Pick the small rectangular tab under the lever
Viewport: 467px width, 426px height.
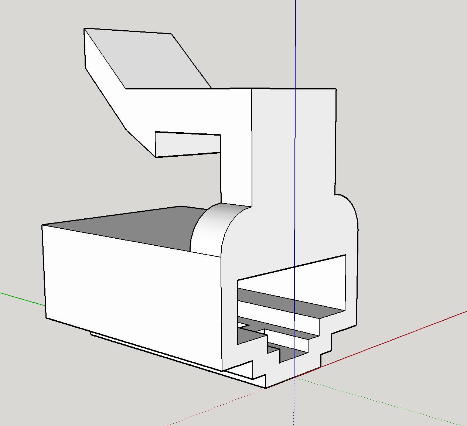coord(188,144)
